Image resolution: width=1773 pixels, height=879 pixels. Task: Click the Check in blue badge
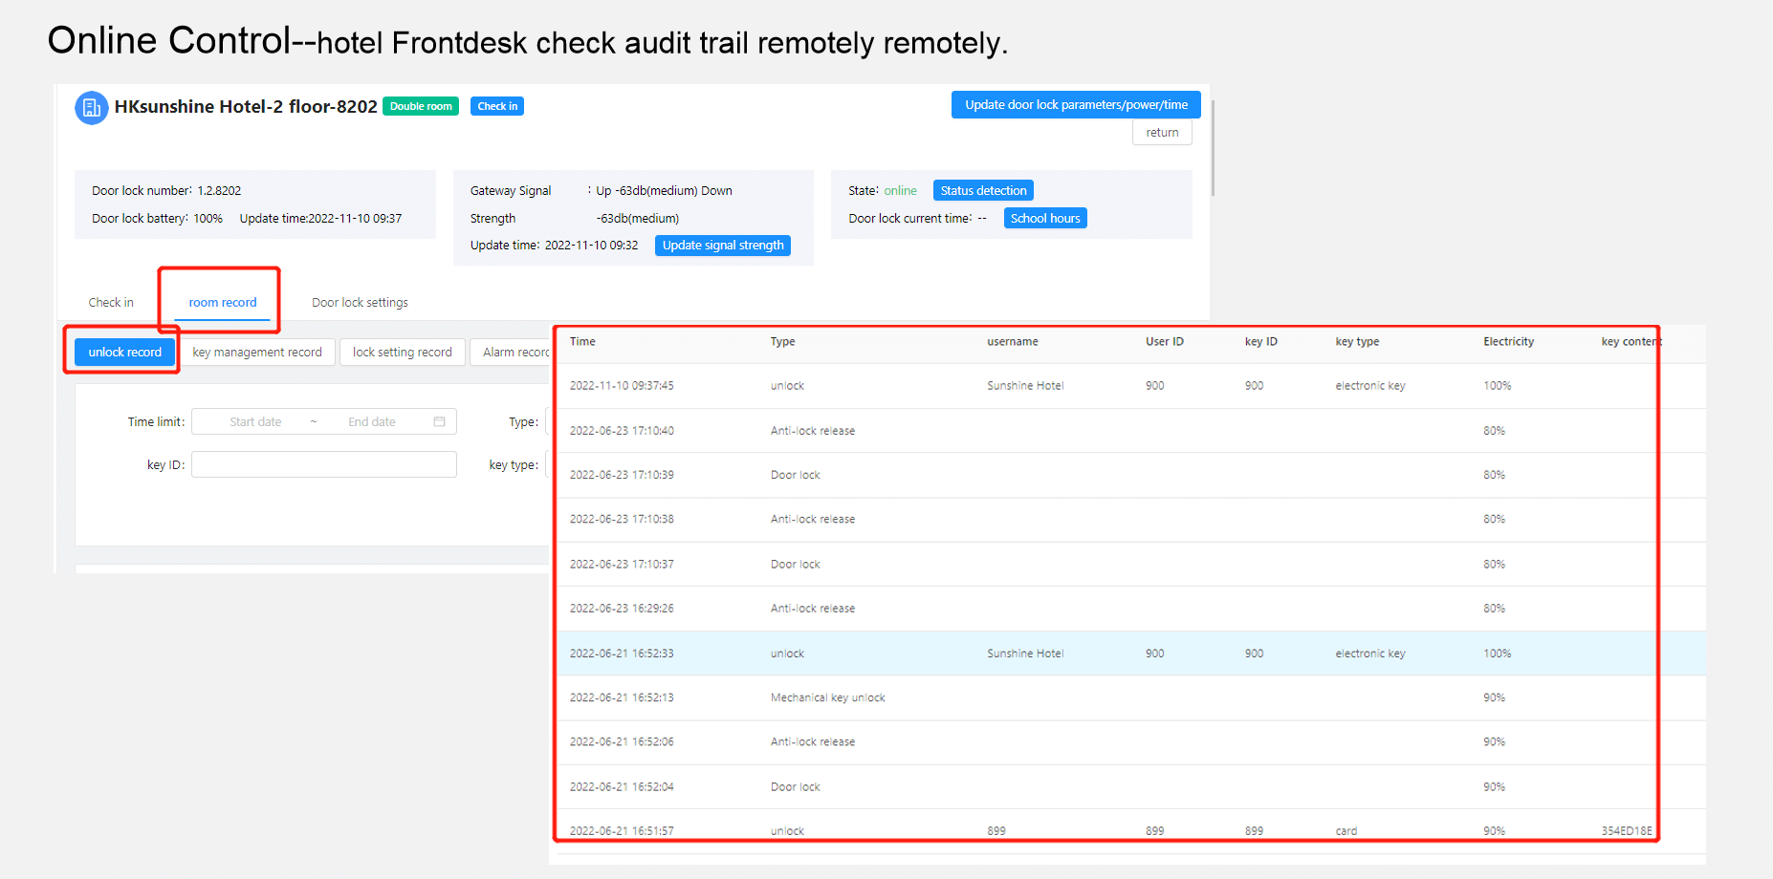click(x=496, y=106)
